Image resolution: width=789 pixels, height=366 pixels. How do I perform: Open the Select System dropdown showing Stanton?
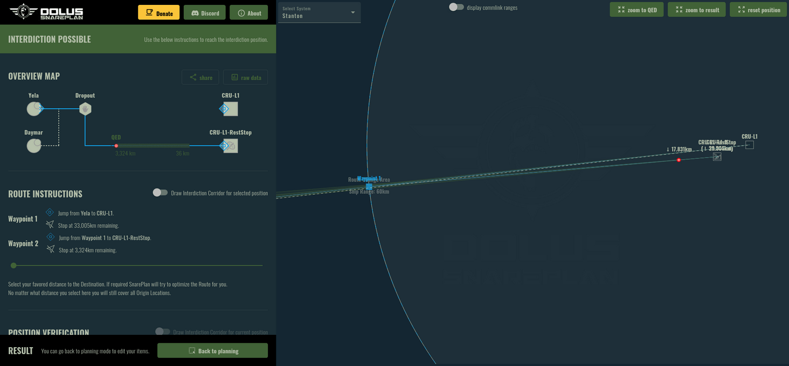pyautogui.click(x=319, y=12)
